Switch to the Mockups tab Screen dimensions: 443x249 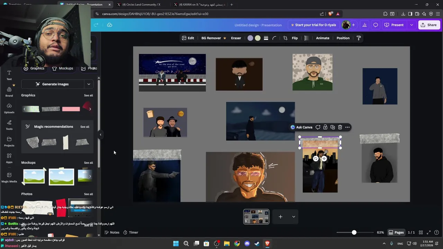pos(63,68)
